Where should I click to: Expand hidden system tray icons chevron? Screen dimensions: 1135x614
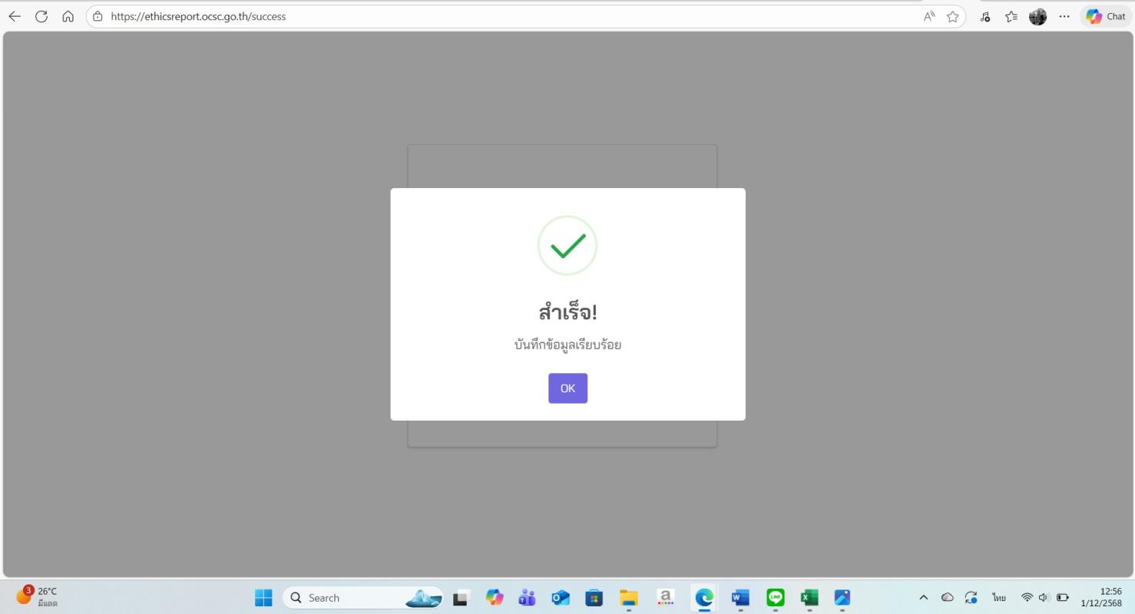point(924,598)
